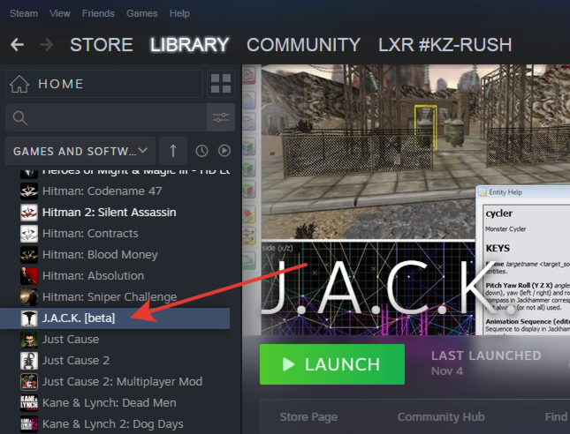Click the library search field
This screenshot has width=570, height=434.
click(x=106, y=117)
